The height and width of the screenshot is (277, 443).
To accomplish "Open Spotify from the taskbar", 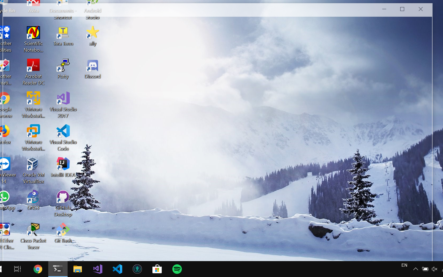I will tap(177, 269).
